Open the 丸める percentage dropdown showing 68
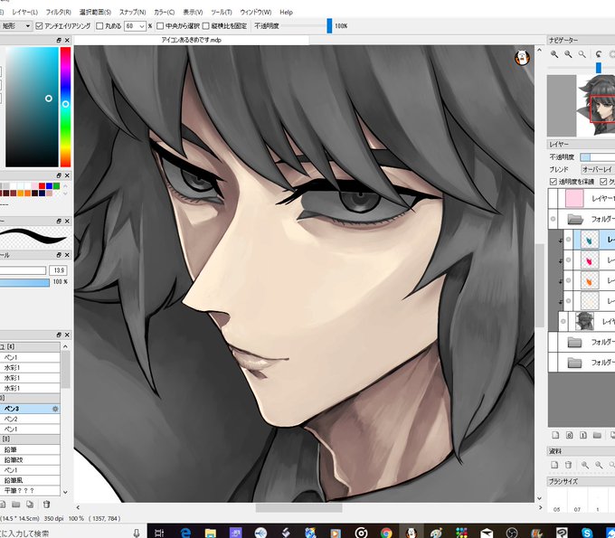The image size is (615, 538). tap(136, 26)
